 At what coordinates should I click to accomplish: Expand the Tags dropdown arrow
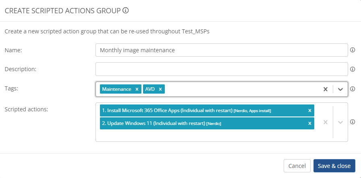[x=340, y=89]
